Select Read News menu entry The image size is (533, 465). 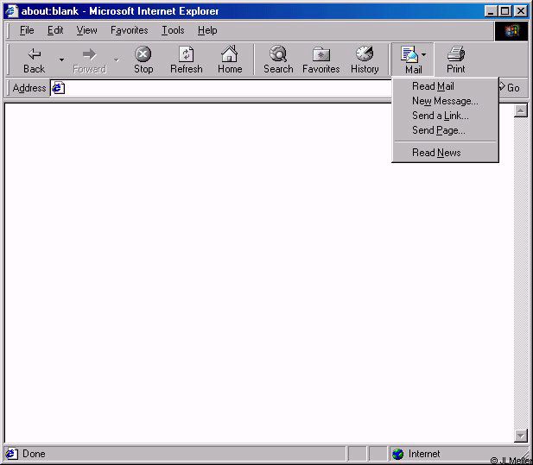click(436, 153)
